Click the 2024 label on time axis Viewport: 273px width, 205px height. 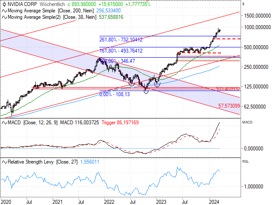tap(214, 202)
